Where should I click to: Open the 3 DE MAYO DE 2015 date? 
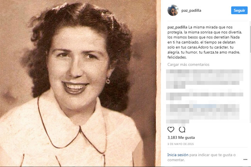pos(180,144)
